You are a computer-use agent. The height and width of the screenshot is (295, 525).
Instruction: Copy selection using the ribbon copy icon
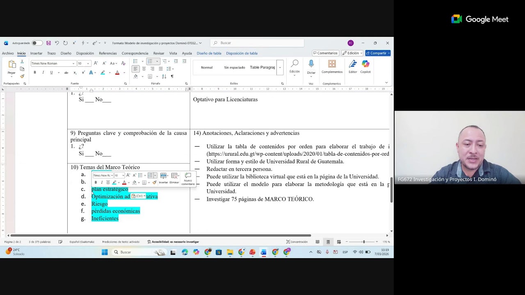(22, 69)
